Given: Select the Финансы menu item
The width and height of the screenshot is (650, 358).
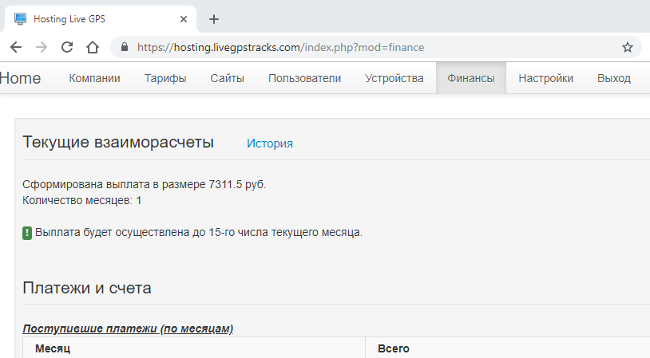Looking at the screenshot, I should (470, 78).
